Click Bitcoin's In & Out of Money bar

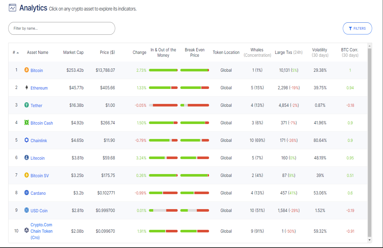pyautogui.click(x=163, y=70)
